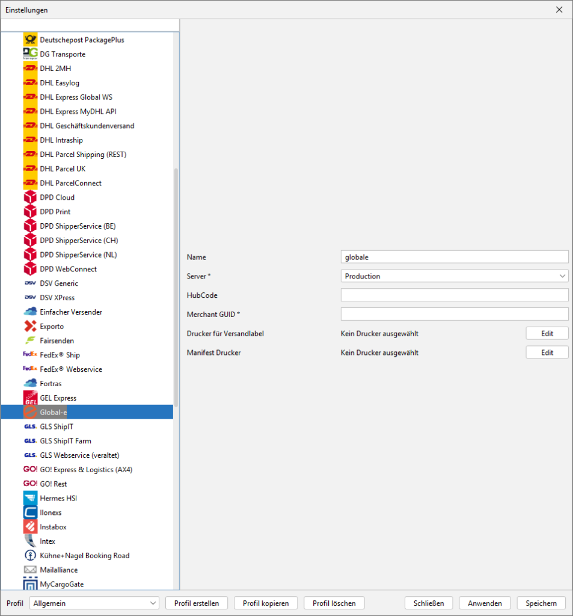The height and width of the screenshot is (616, 573).
Task: Click the Fairsenden green leaf icon
Action: [30, 340]
